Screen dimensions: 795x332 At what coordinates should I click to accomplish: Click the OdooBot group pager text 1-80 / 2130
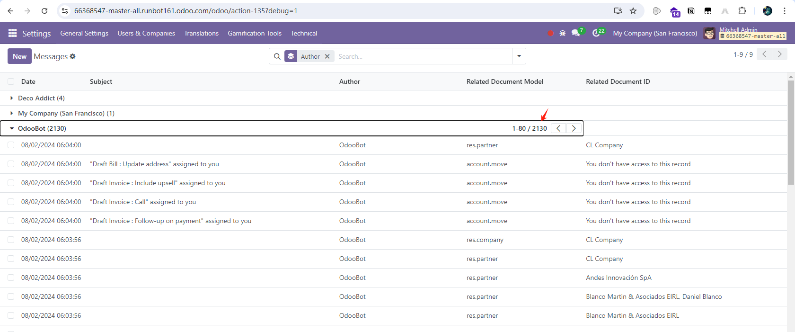530,128
